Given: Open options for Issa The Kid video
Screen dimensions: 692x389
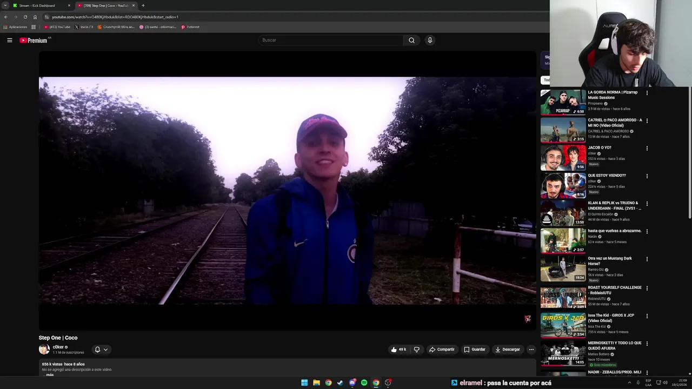Looking at the screenshot, I should [647, 316].
